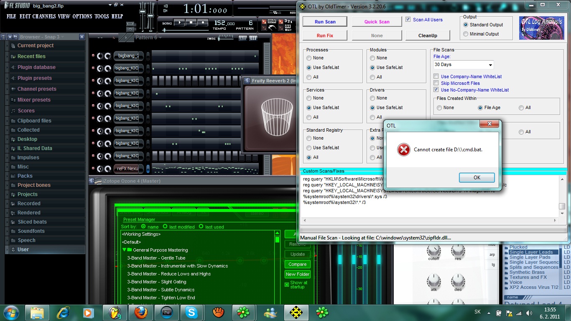
Task: Toggle the Scan All Users checkbox
Action: (x=408, y=20)
